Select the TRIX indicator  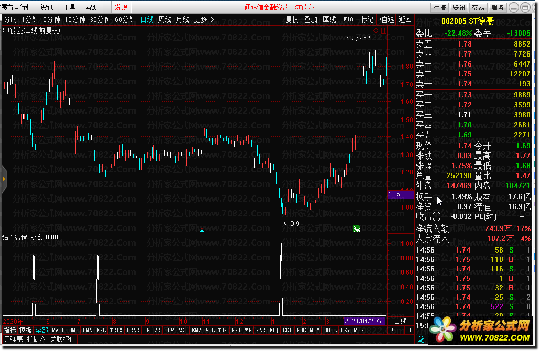(x=116, y=331)
